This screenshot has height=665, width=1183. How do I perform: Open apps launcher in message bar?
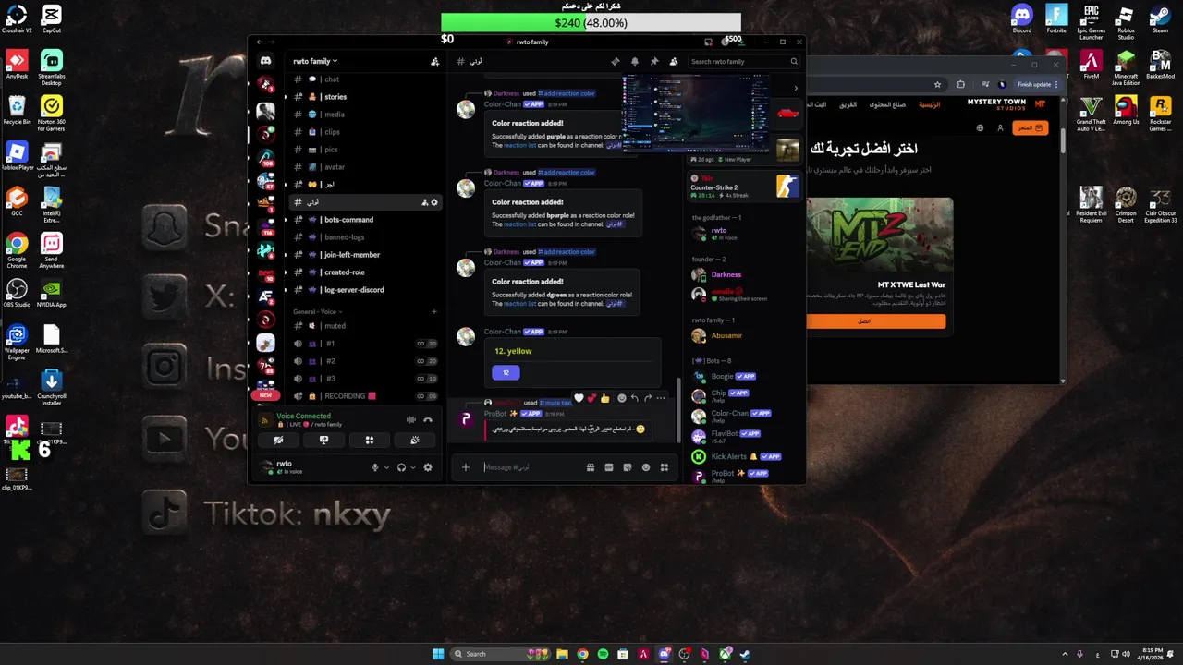(665, 467)
